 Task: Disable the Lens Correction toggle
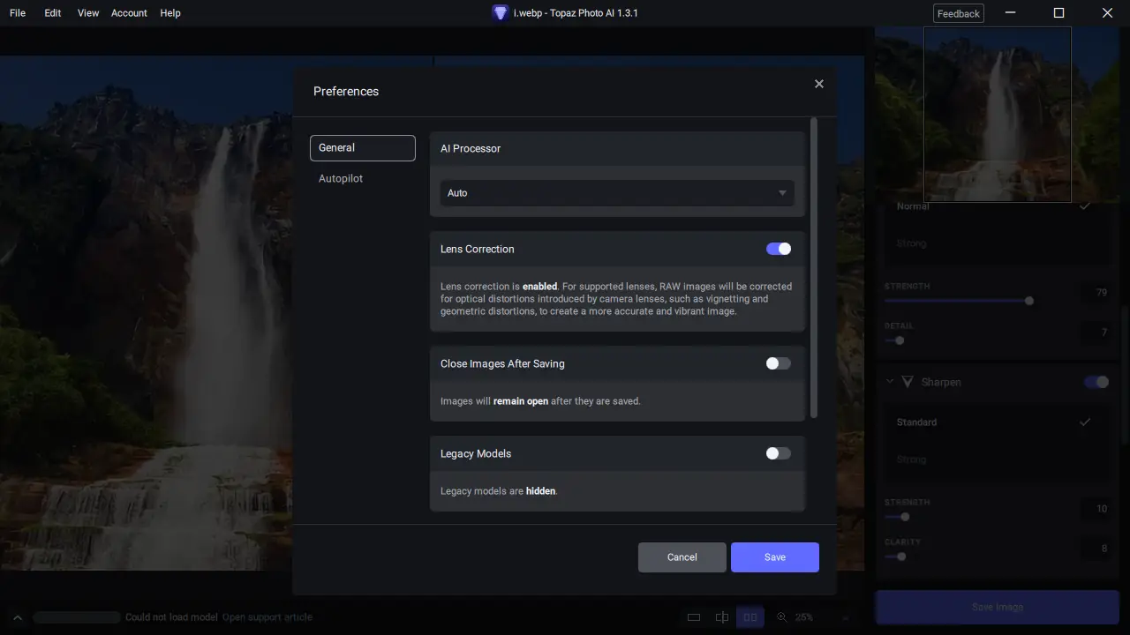(x=779, y=249)
